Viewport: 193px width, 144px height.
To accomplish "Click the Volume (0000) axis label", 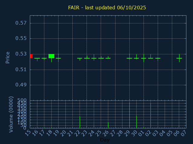I will [x=11, y=114].
